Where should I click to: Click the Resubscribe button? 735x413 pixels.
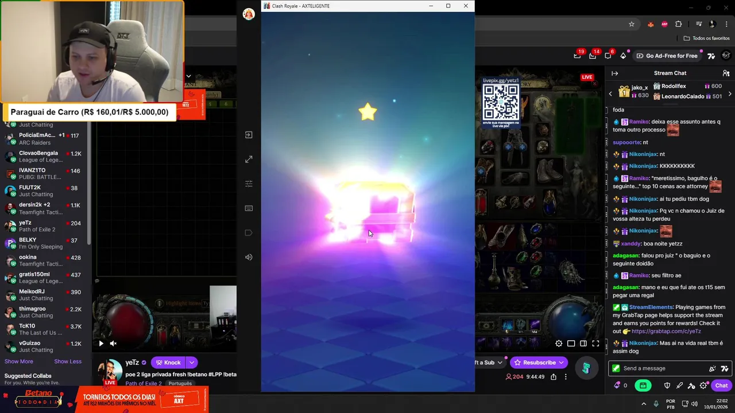539,363
